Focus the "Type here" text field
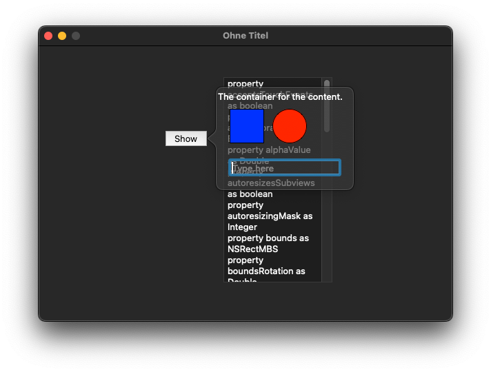 (285, 167)
